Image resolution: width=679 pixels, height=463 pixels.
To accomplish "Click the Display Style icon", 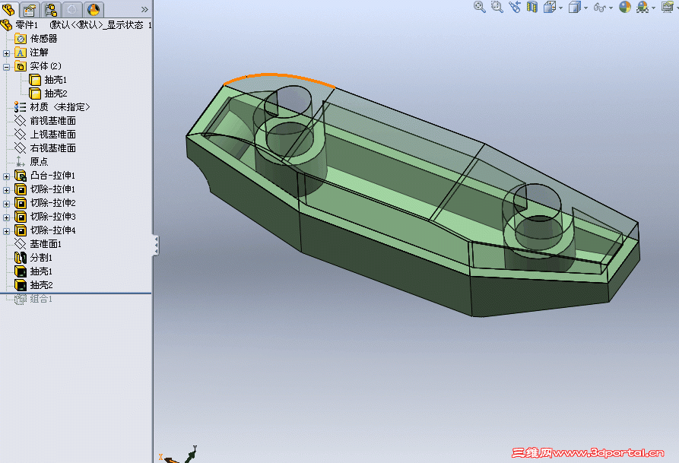I will click(574, 7).
